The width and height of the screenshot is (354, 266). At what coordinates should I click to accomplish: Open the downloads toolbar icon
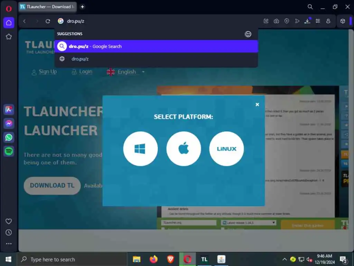pyautogui.click(x=307, y=21)
